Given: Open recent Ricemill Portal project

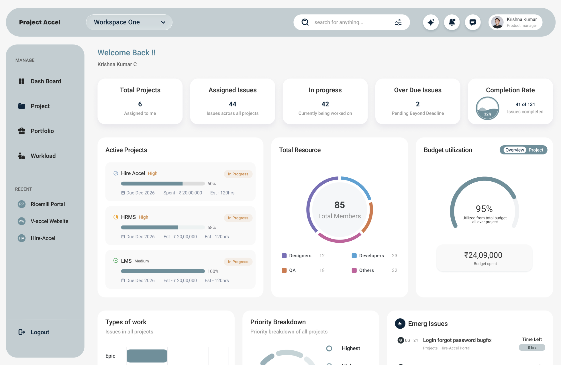Looking at the screenshot, I should tap(48, 204).
